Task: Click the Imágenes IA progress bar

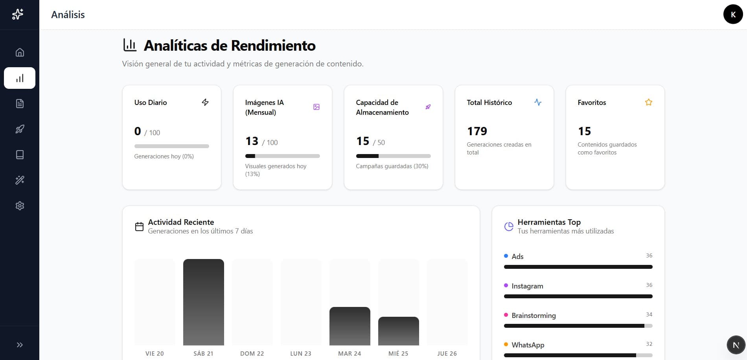Action: pos(282,156)
